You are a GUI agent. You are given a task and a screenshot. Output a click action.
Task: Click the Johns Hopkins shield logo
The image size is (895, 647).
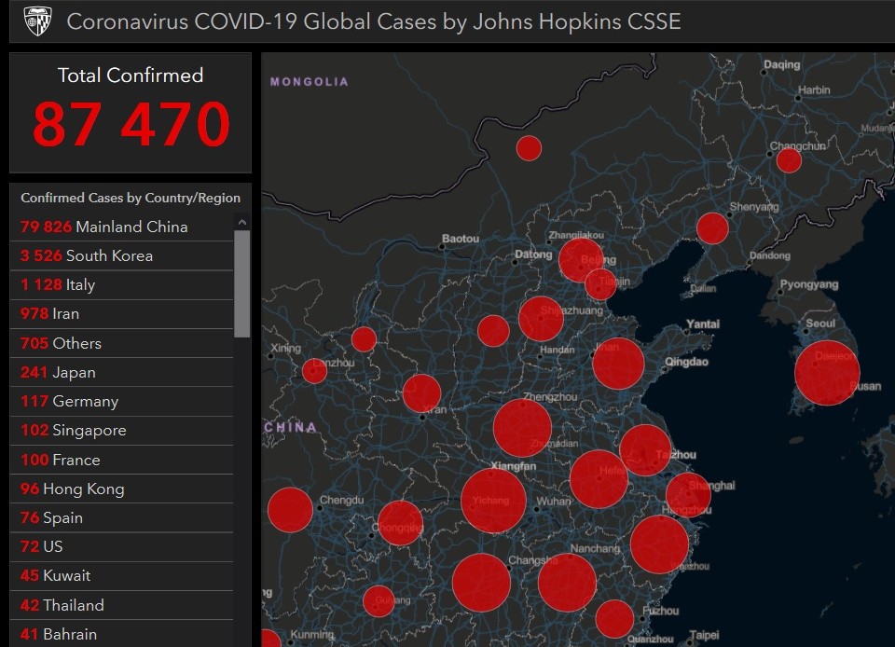[37, 21]
